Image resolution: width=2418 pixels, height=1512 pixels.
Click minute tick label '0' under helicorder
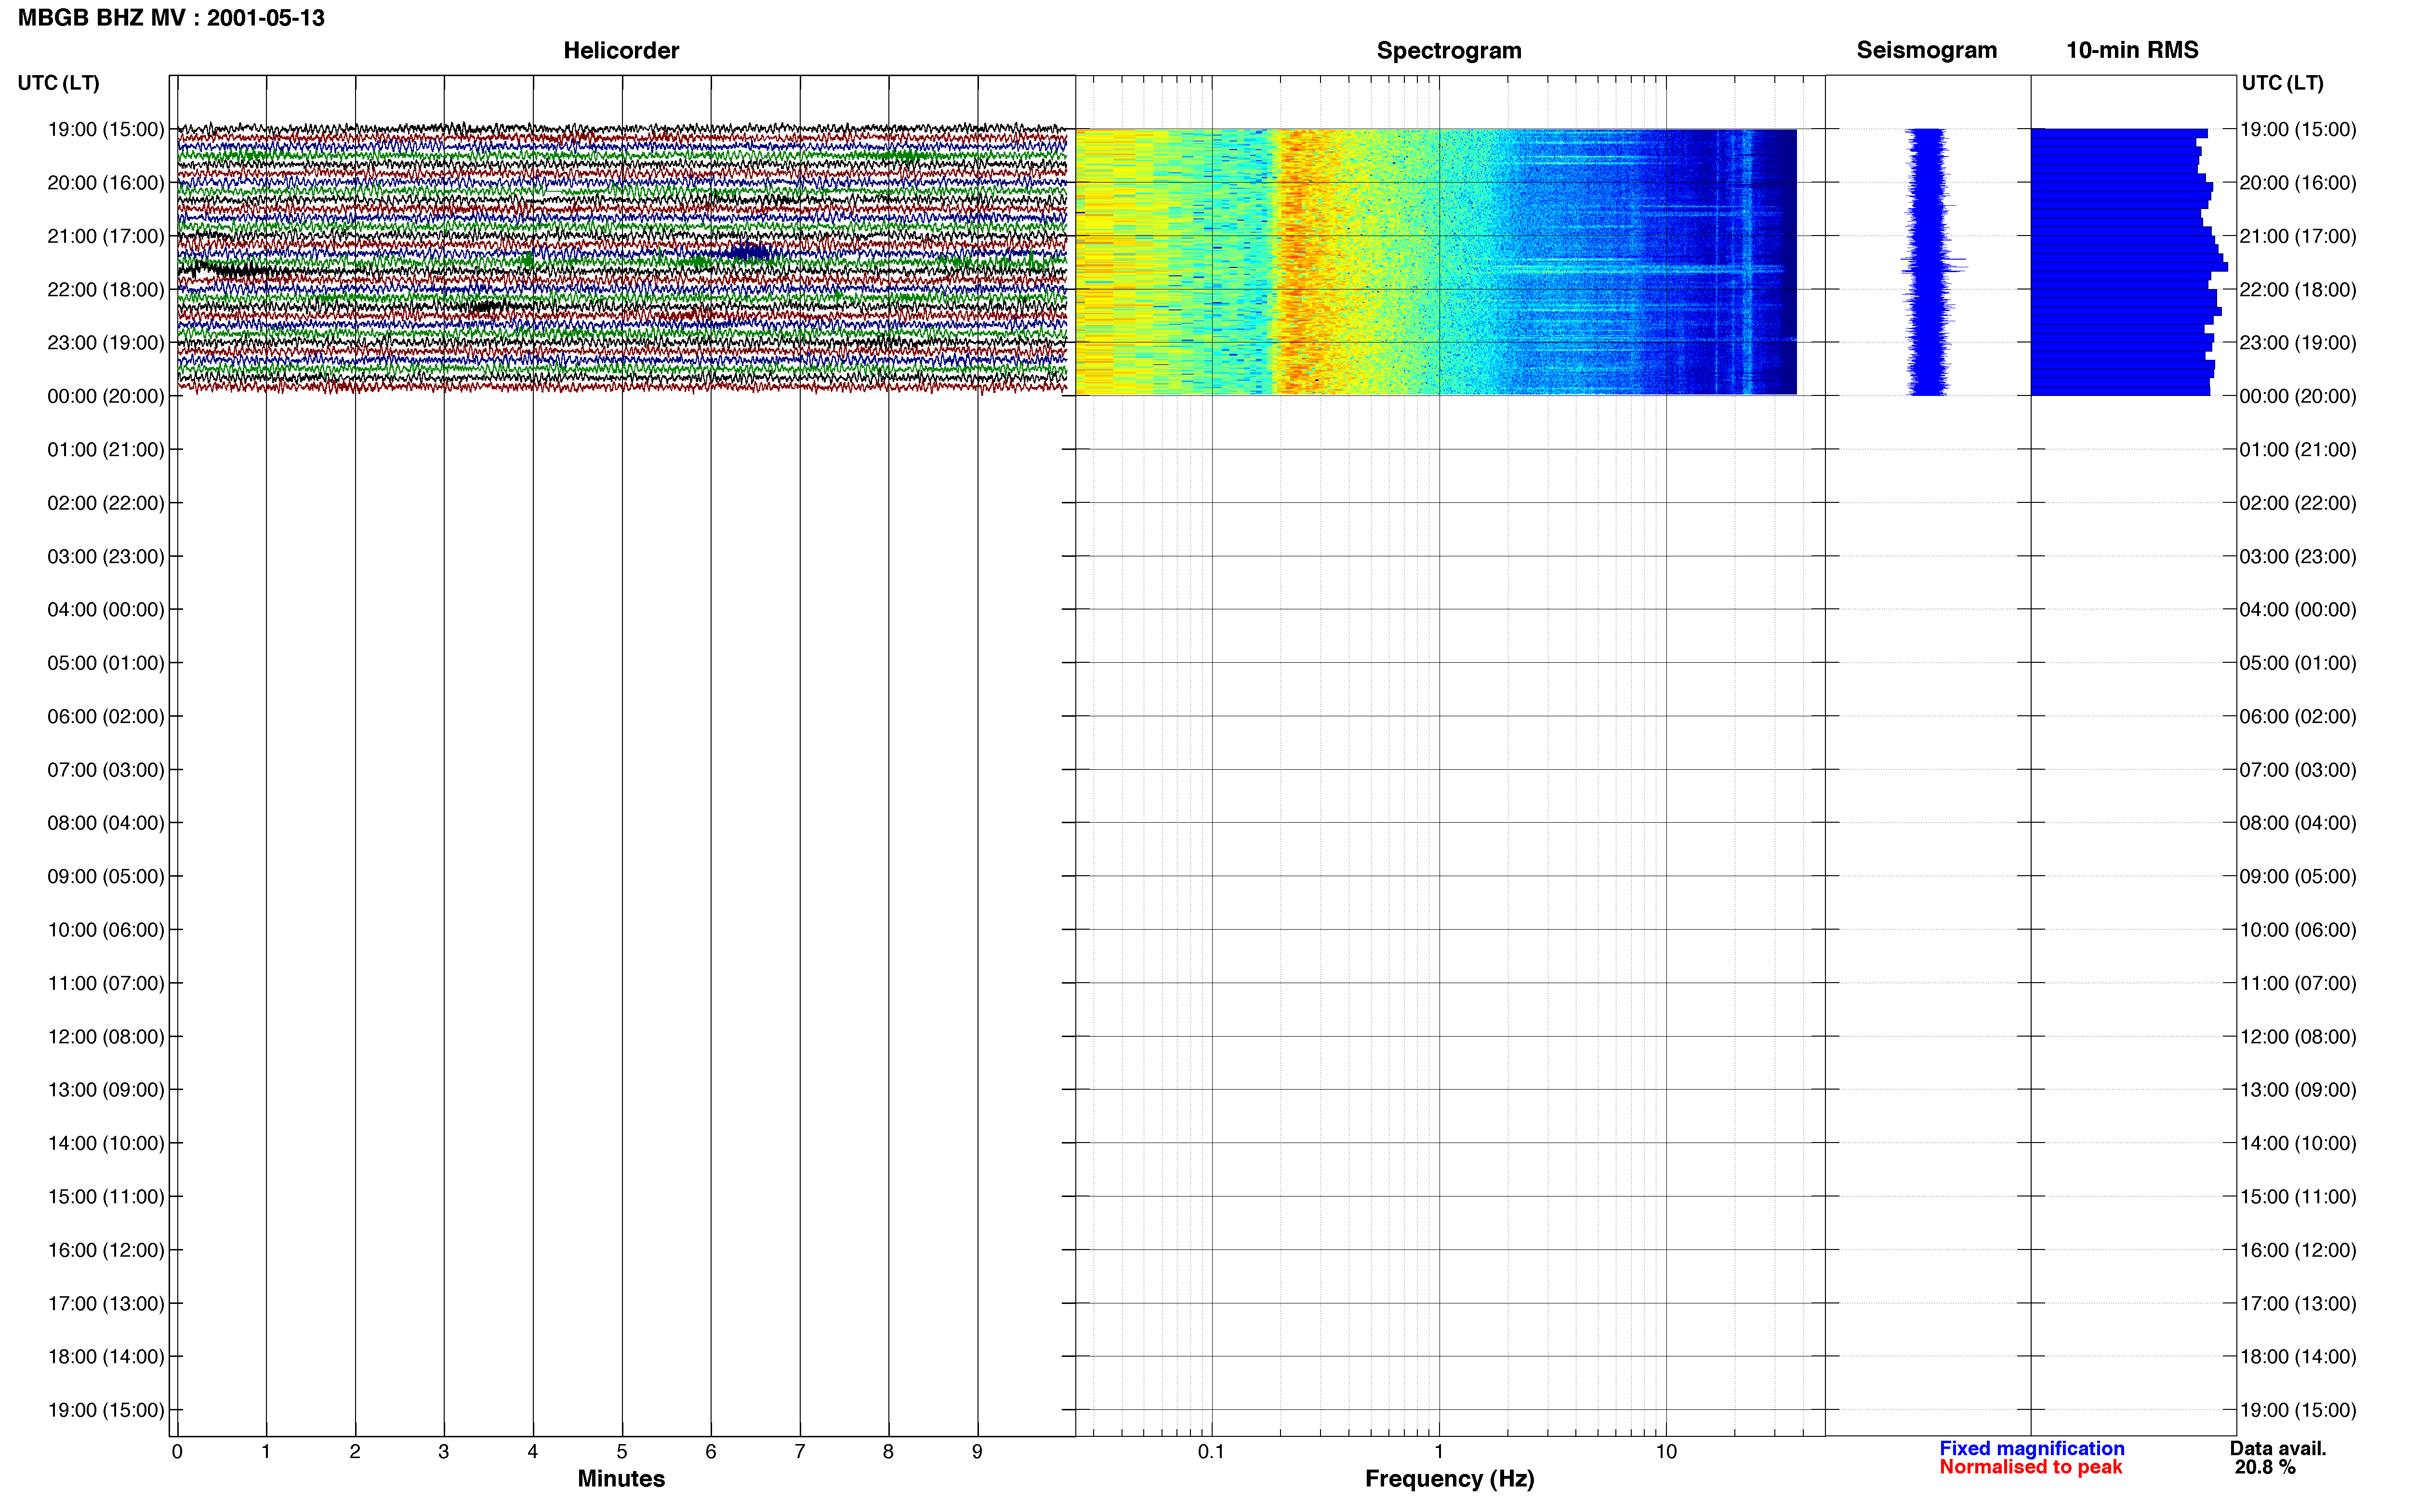click(x=177, y=1451)
